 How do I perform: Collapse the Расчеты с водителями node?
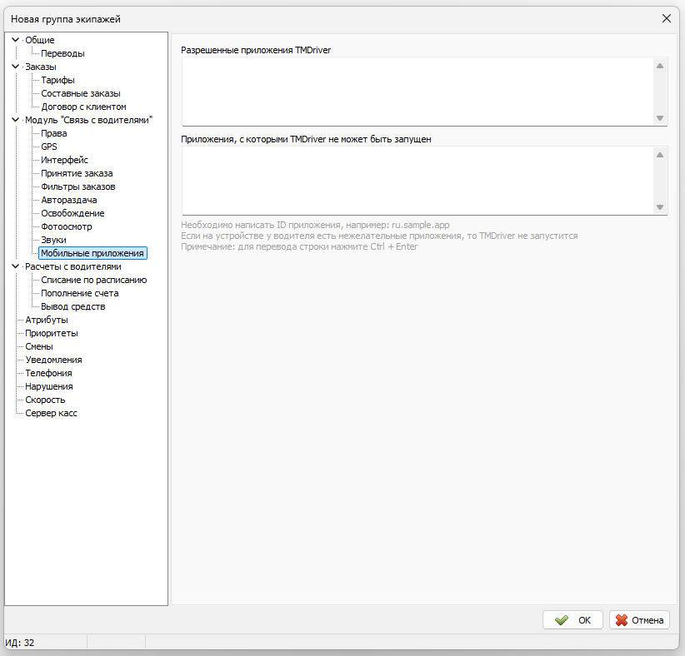16,266
